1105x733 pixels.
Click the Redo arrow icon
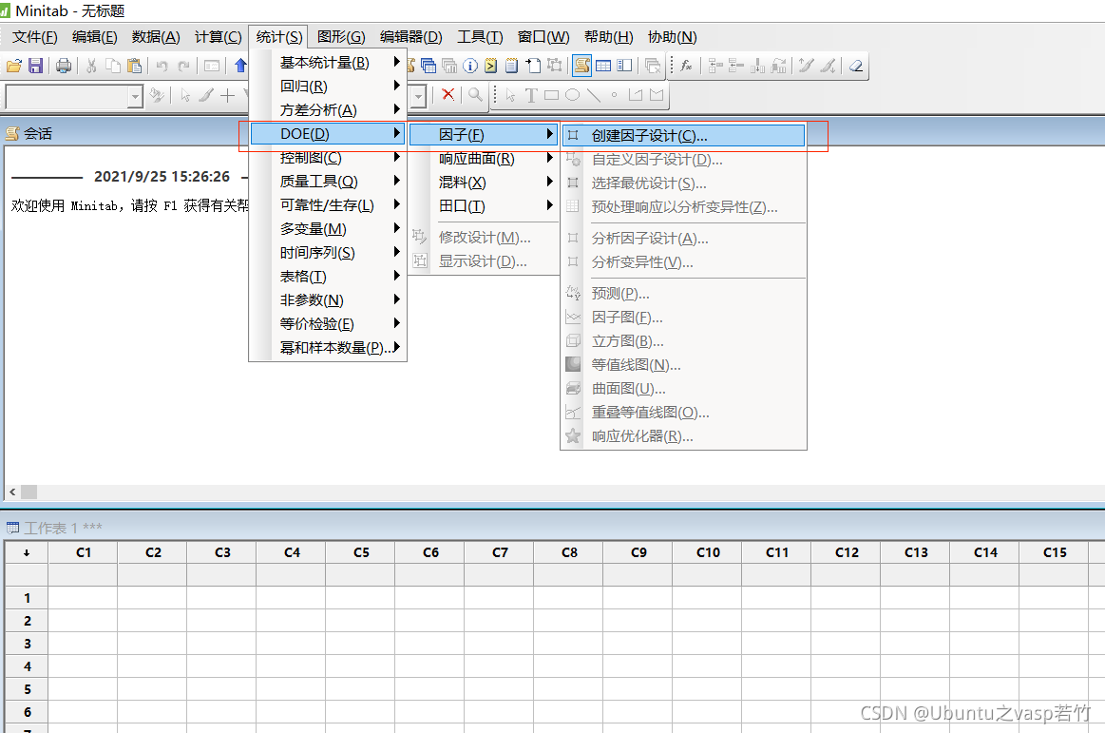click(x=184, y=66)
